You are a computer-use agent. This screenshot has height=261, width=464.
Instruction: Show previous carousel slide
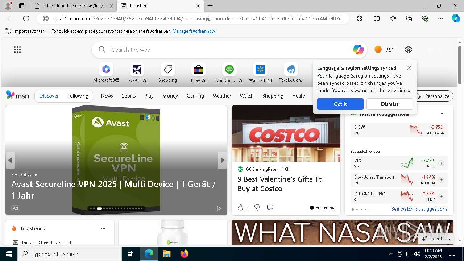click(10, 160)
